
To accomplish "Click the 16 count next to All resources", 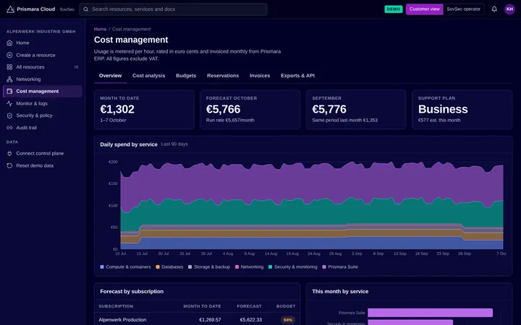I will (x=76, y=67).
